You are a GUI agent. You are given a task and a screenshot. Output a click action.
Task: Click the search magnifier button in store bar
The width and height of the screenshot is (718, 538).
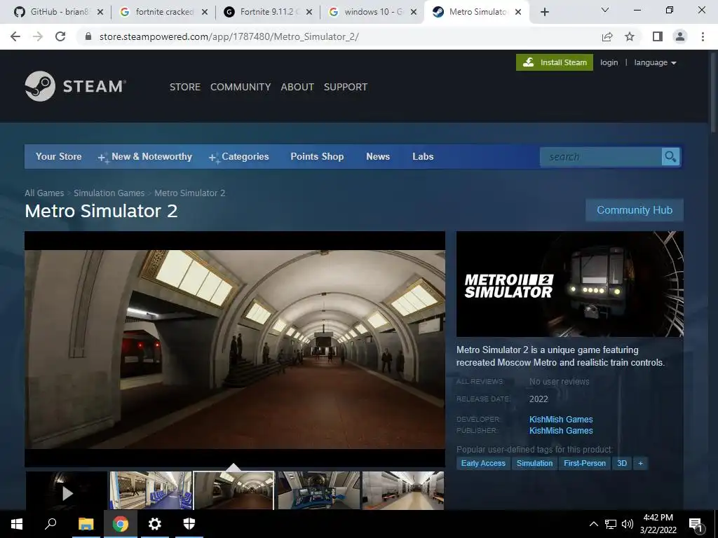click(x=670, y=156)
